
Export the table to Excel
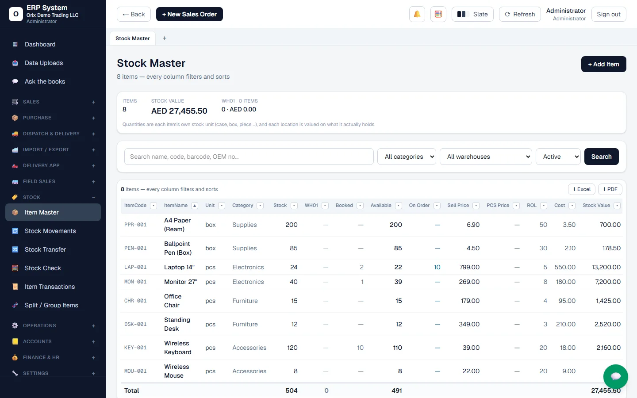[x=582, y=189]
